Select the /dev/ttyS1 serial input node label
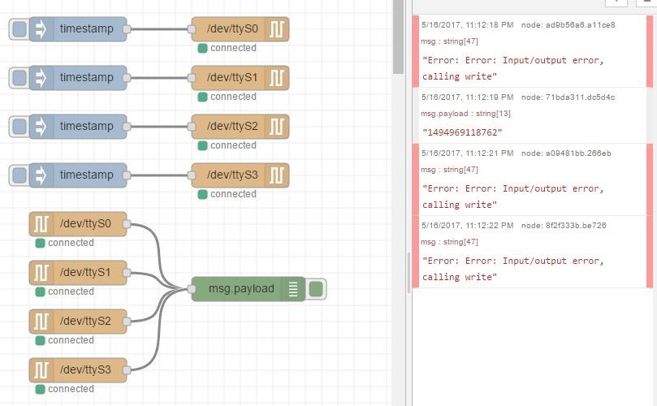Image resolution: width=657 pixels, height=406 pixels. (85, 273)
